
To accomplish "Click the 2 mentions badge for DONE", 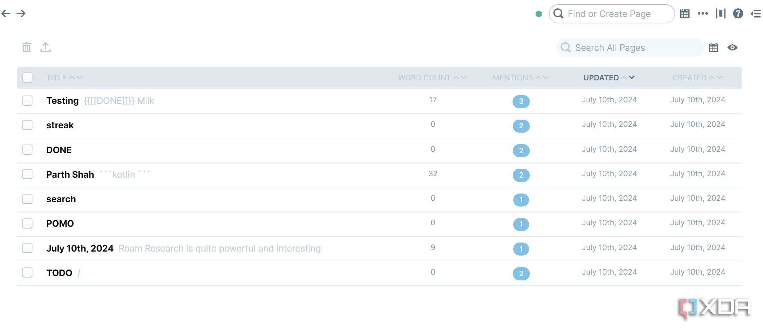I will tap(521, 150).
